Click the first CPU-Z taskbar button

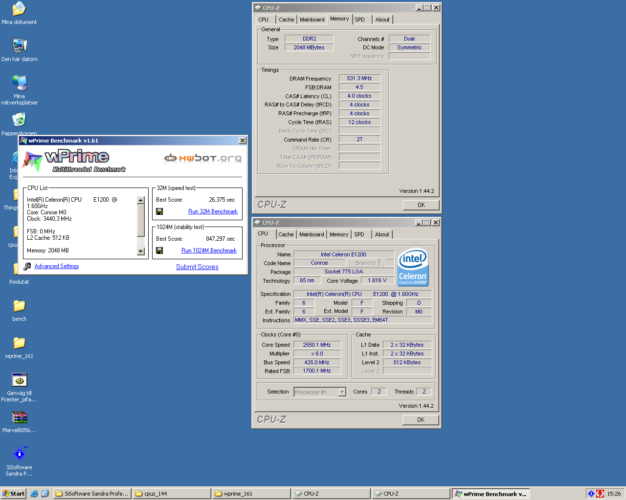tap(331, 494)
